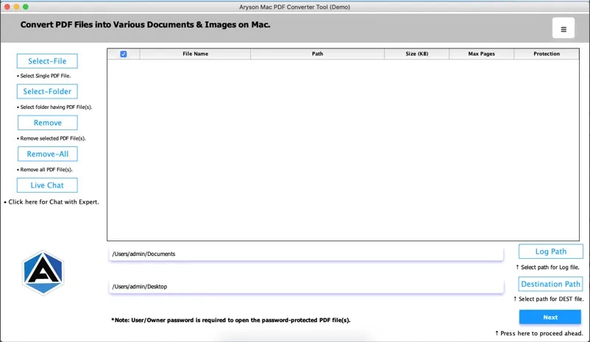
Task: Click the Select-File button
Action: point(47,61)
